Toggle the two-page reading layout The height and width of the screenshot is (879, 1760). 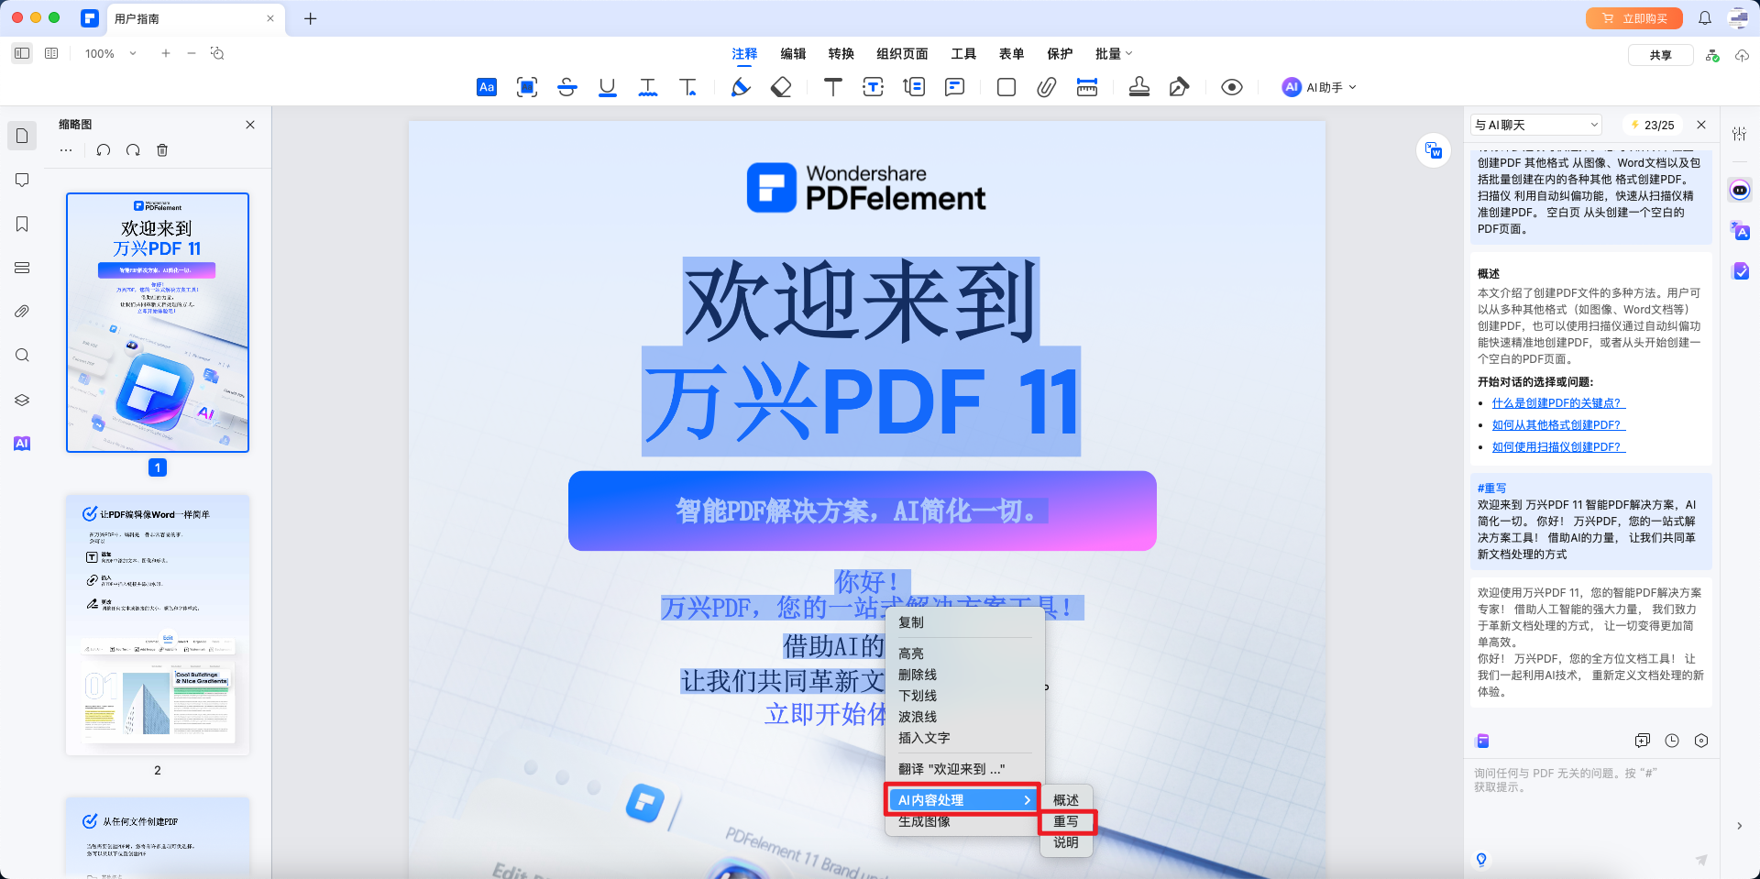51,54
